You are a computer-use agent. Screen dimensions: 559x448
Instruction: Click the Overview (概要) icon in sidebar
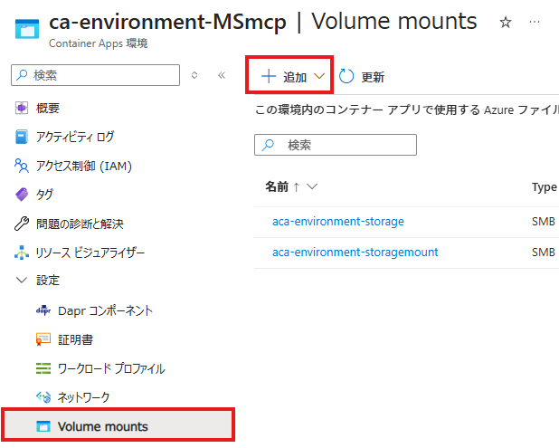(23, 108)
